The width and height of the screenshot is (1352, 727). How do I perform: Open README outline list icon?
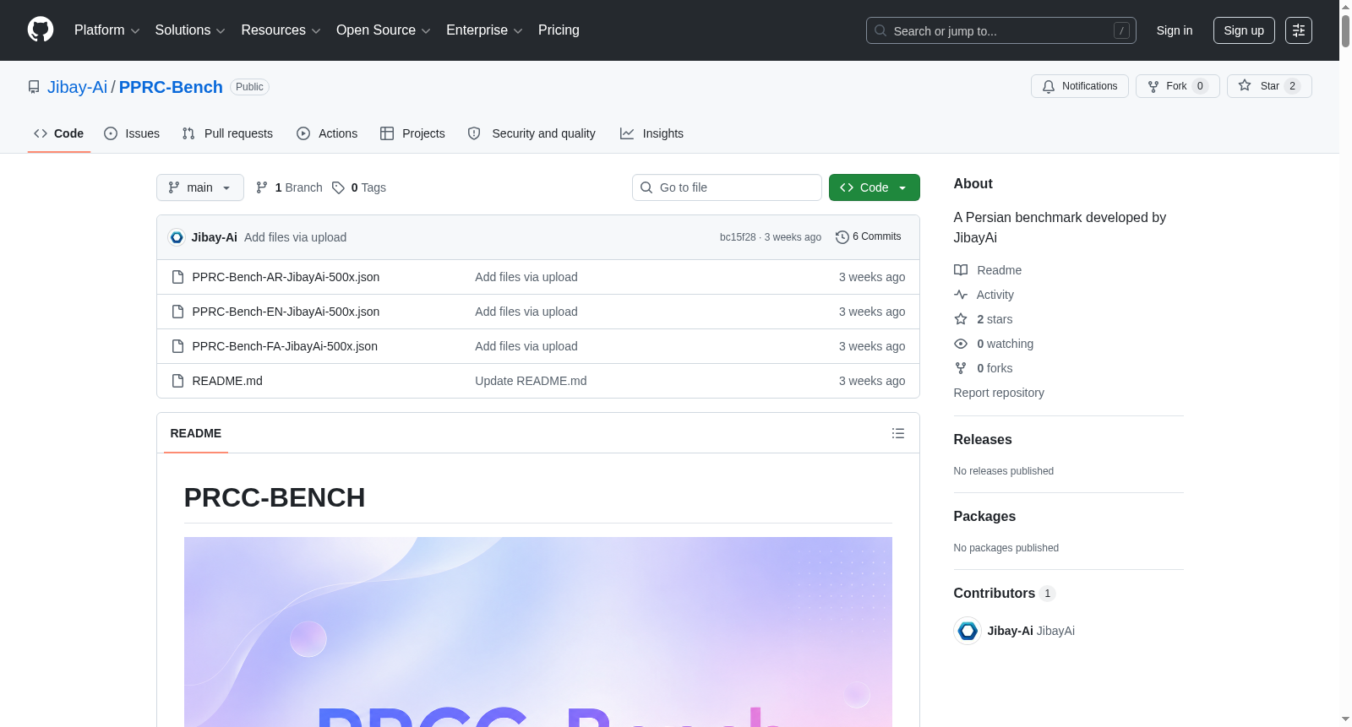click(x=898, y=433)
